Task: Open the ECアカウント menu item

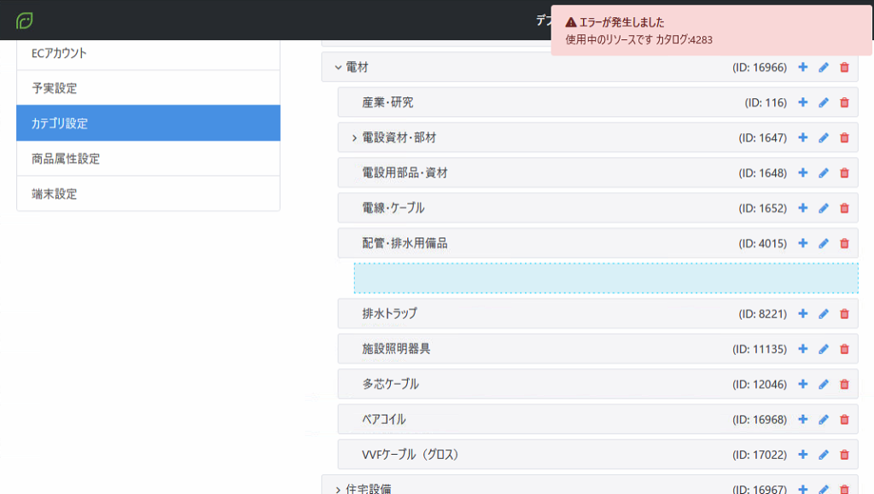Action: tap(149, 54)
